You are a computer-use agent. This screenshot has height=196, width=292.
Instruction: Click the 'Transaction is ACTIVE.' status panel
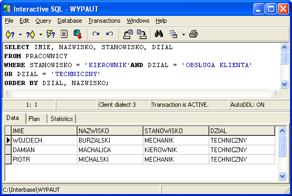tap(189, 105)
